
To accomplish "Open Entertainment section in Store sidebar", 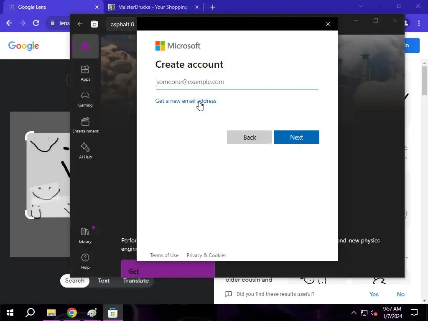I will tap(85, 125).
